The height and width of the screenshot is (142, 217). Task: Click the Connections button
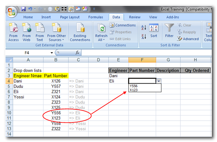click(122, 25)
